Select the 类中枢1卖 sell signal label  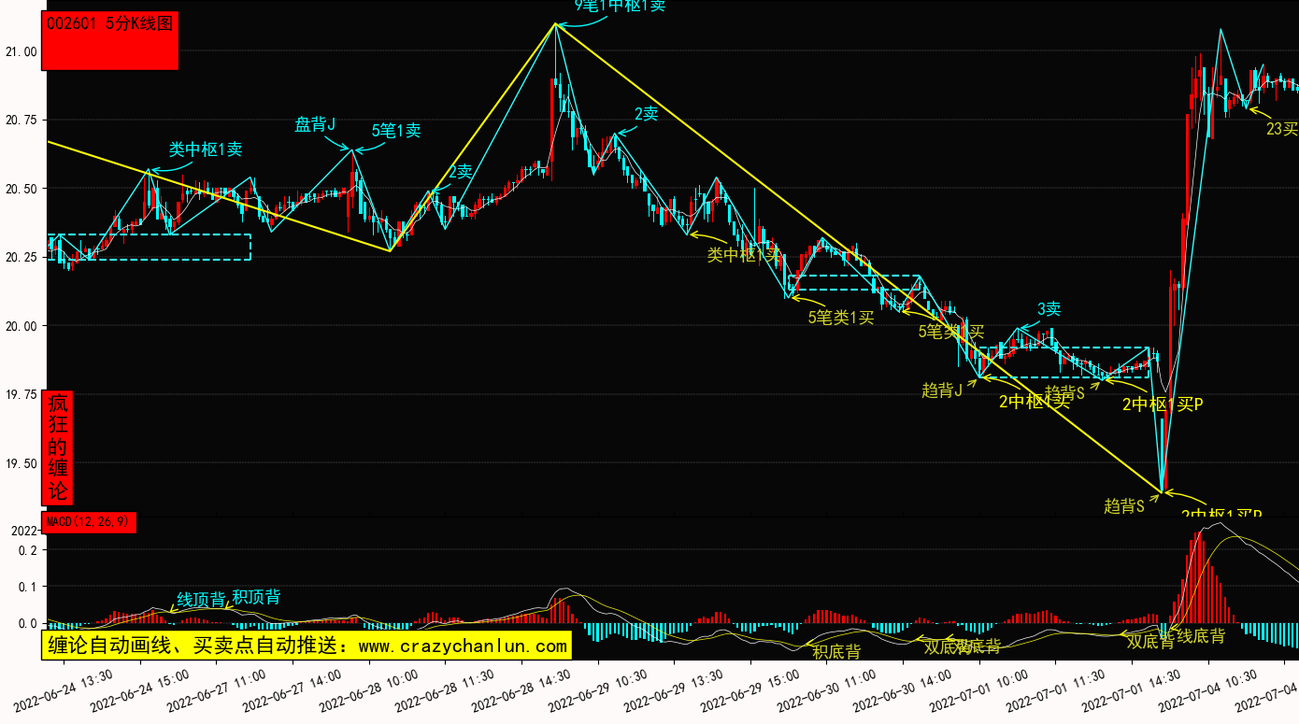coord(206,149)
